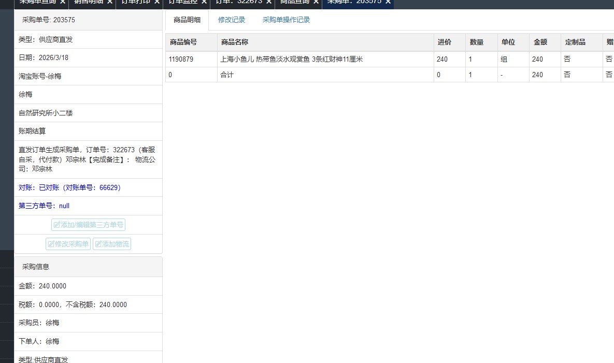Click the 添加/编辑第三方单号 button
This screenshot has width=614, height=363.
88,225
